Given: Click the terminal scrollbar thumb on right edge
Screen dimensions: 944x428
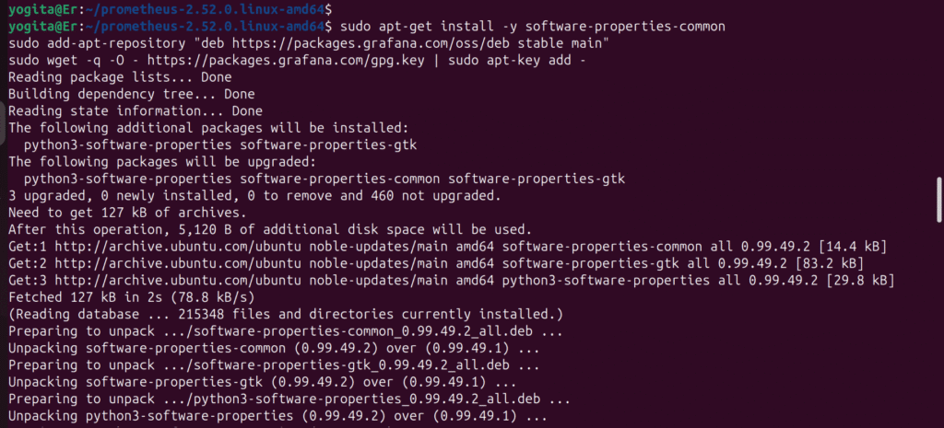Looking at the screenshot, I should tap(939, 200).
